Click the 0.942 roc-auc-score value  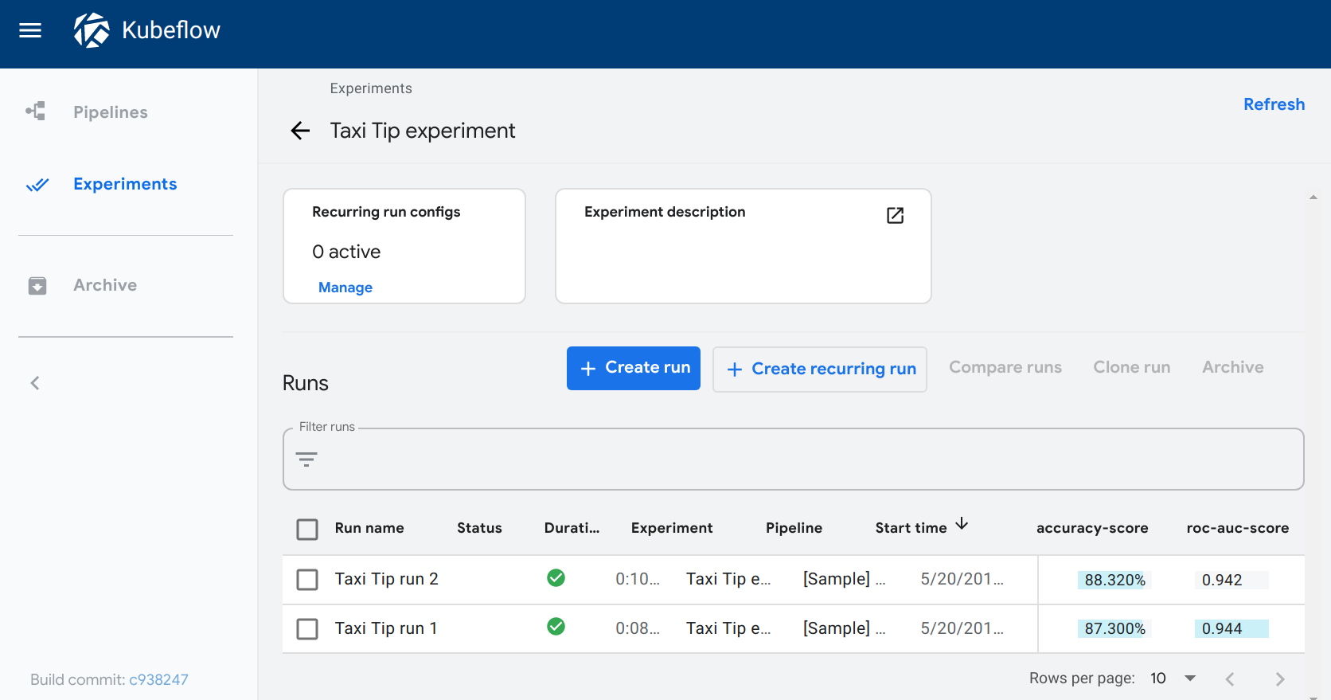pos(1231,580)
